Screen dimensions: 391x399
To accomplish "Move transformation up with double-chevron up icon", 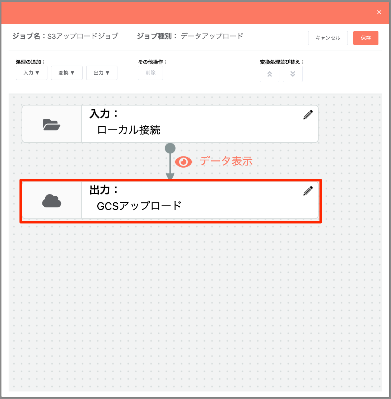I will pyautogui.click(x=270, y=74).
